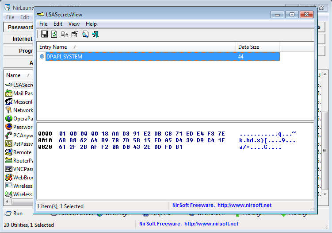The height and width of the screenshot is (233, 332).
Task: Open the Help menu in LSASecretsView
Action: (x=91, y=24)
